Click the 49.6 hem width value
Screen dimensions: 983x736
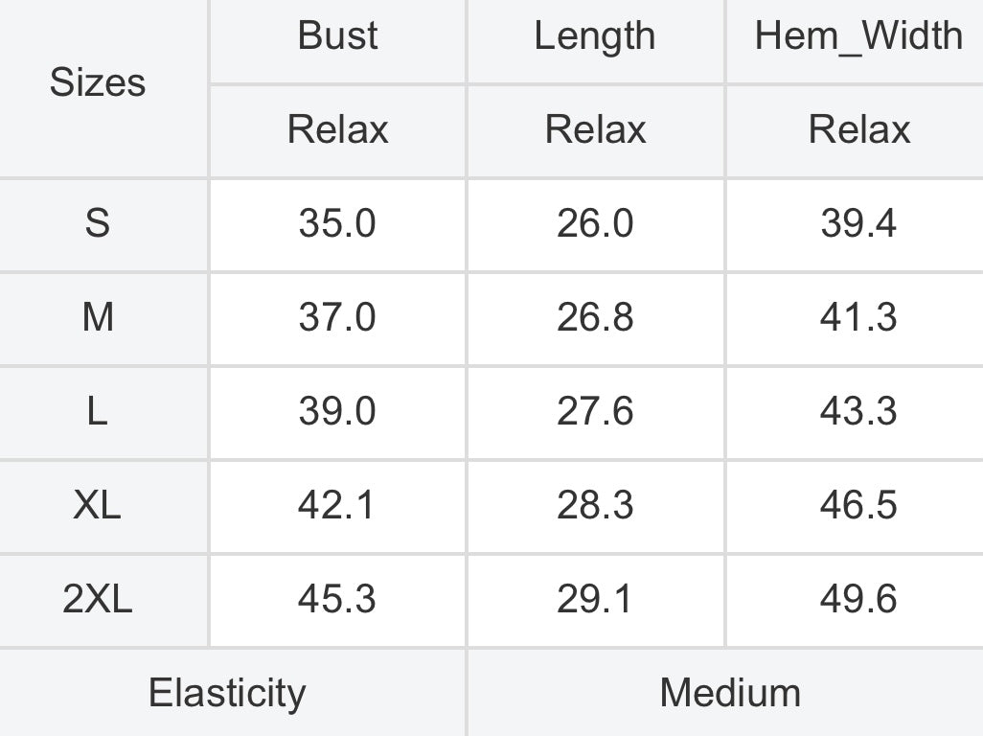pos(856,599)
